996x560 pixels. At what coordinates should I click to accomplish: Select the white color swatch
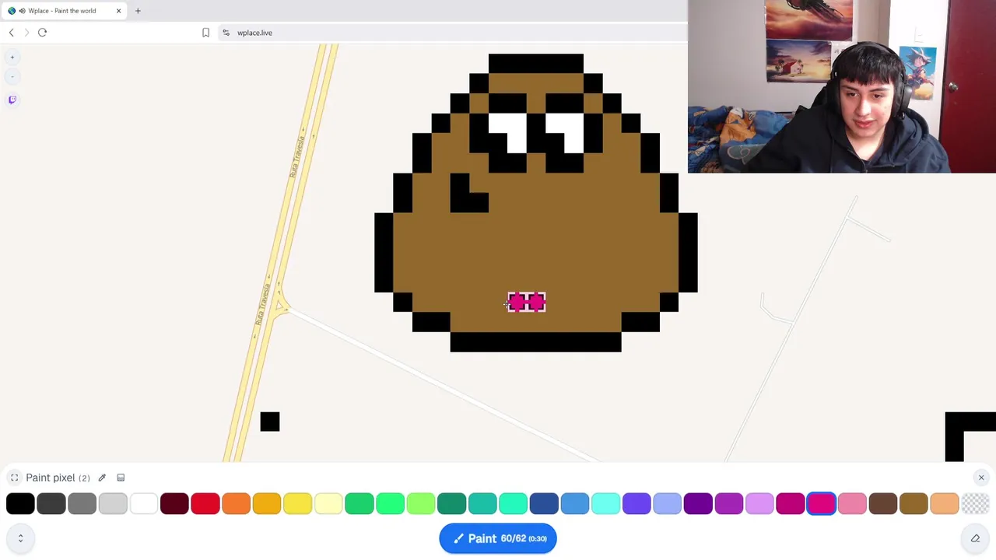coord(143,504)
